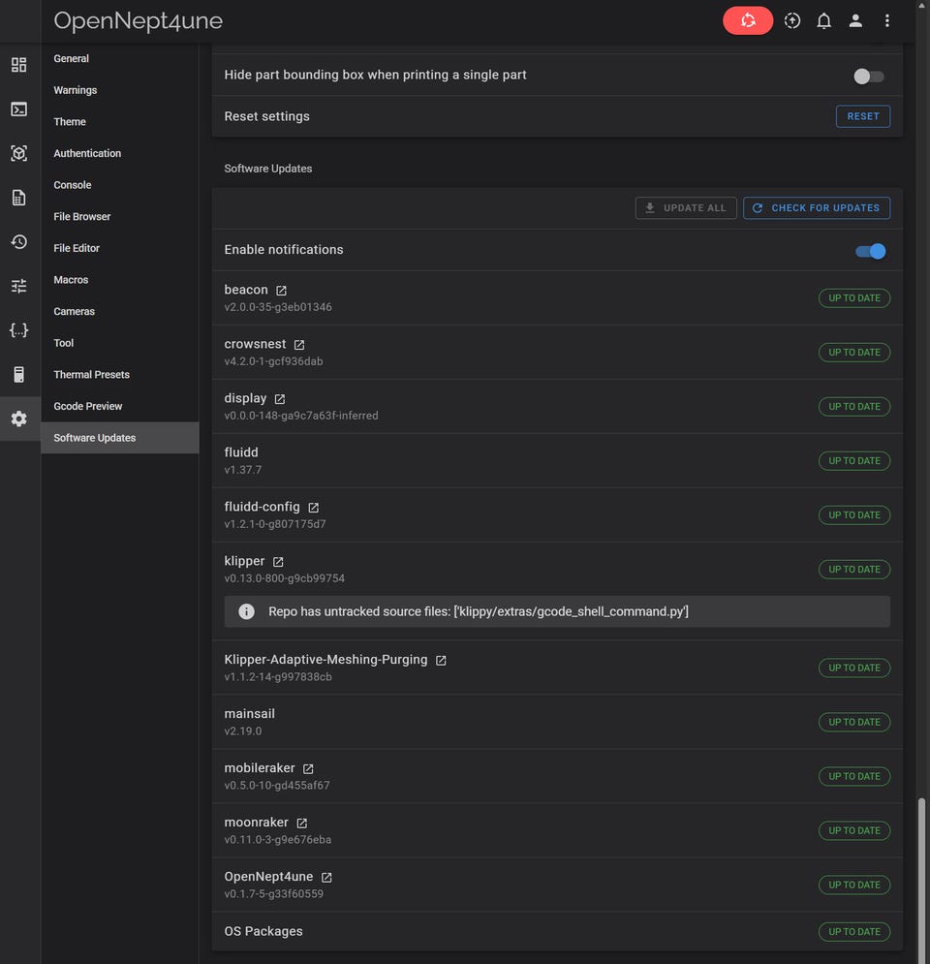Click UP TO DATE button for mainsail

coord(853,722)
